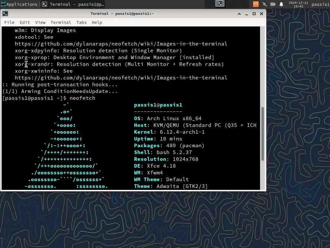Click the 'OS: Arch Linux x86_64' line
The height and width of the screenshot is (248, 330).
(168, 119)
